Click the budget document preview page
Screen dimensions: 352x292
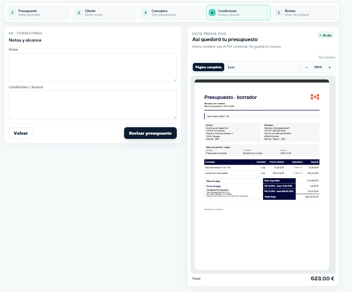coord(262,175)
